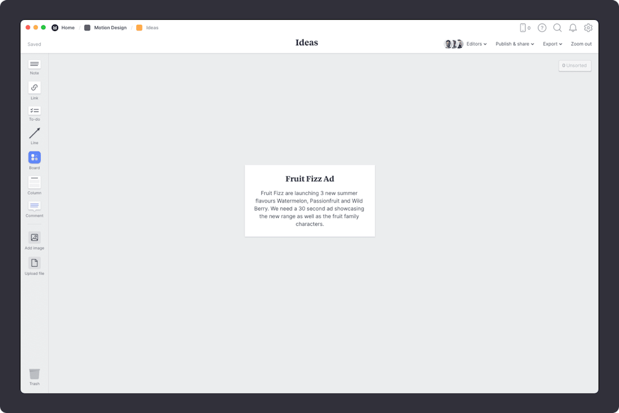Select the Link tool
The image size is (619, 413).
click(34, 89)
